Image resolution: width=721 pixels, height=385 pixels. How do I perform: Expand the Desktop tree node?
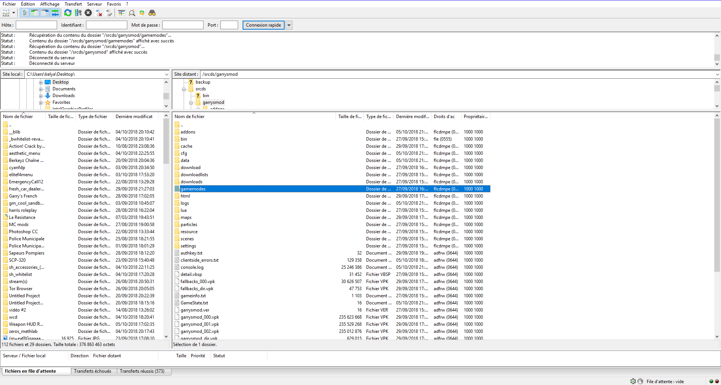pyautogui.click(x=41, y=82)
